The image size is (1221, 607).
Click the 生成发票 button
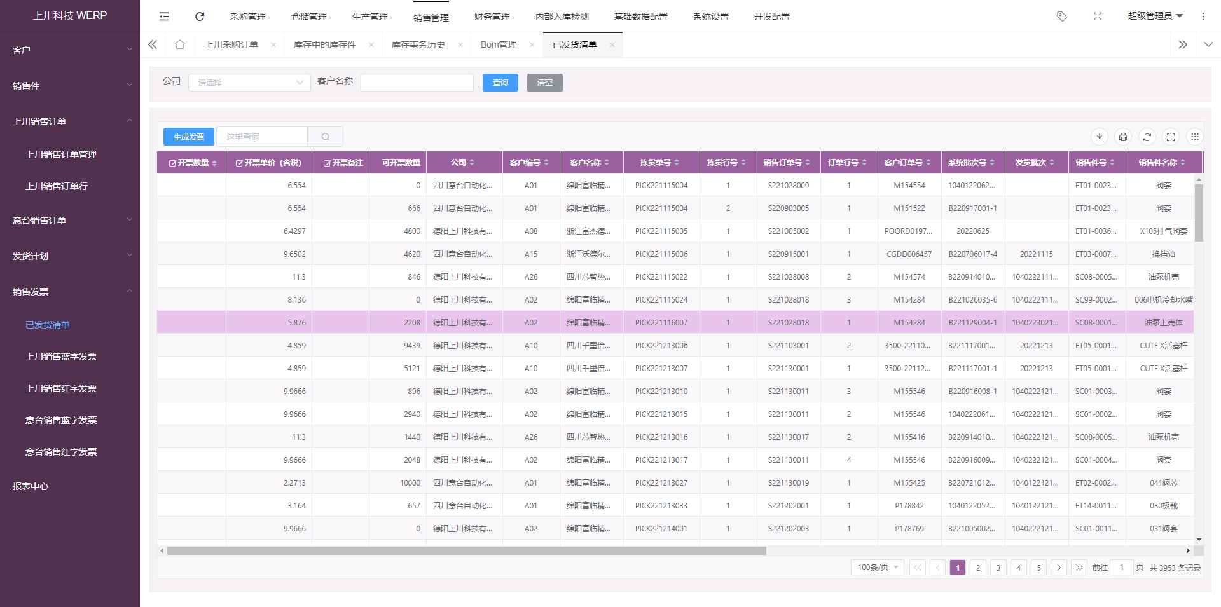[x=189, y=137]
